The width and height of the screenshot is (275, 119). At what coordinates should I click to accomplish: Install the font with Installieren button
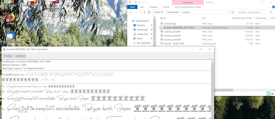pyautogui.click(x=20, y=56)
